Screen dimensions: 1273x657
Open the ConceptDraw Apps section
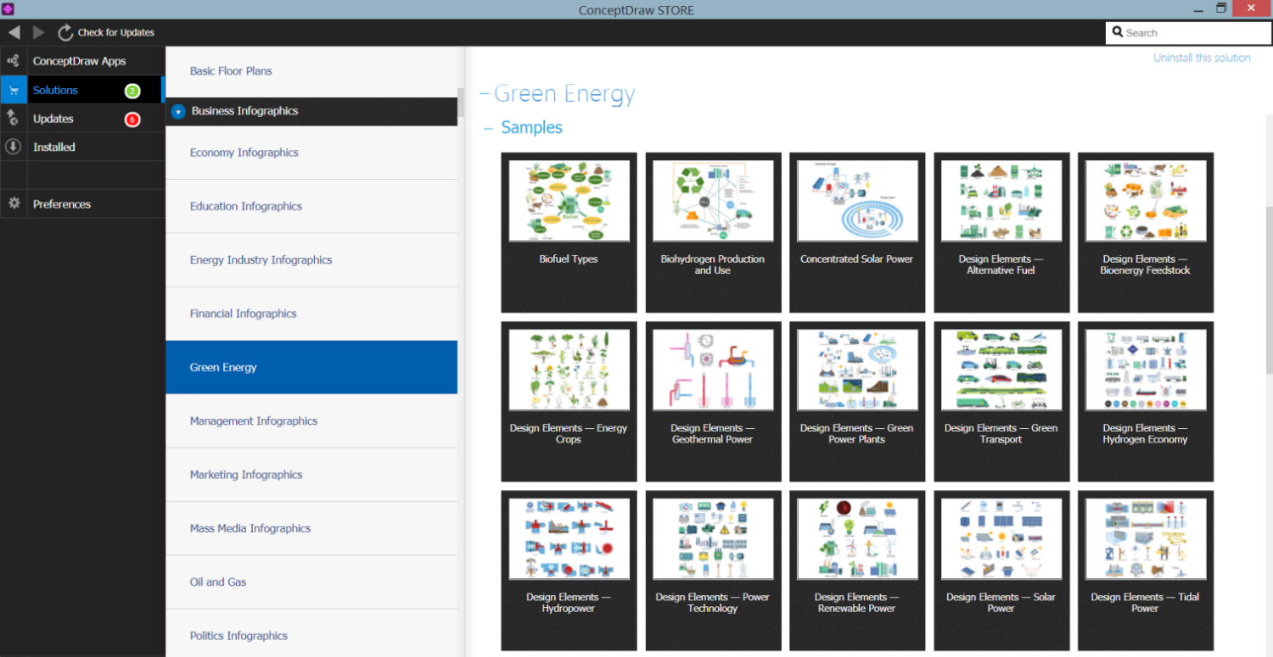click(82, 61)
